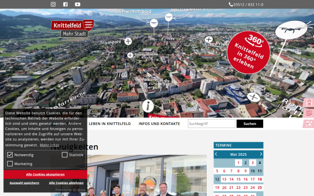Open the Sportzentrum drone hotspot
This screenshot has height=196, width=314.
pyautogui.click(x=169, y=17)
